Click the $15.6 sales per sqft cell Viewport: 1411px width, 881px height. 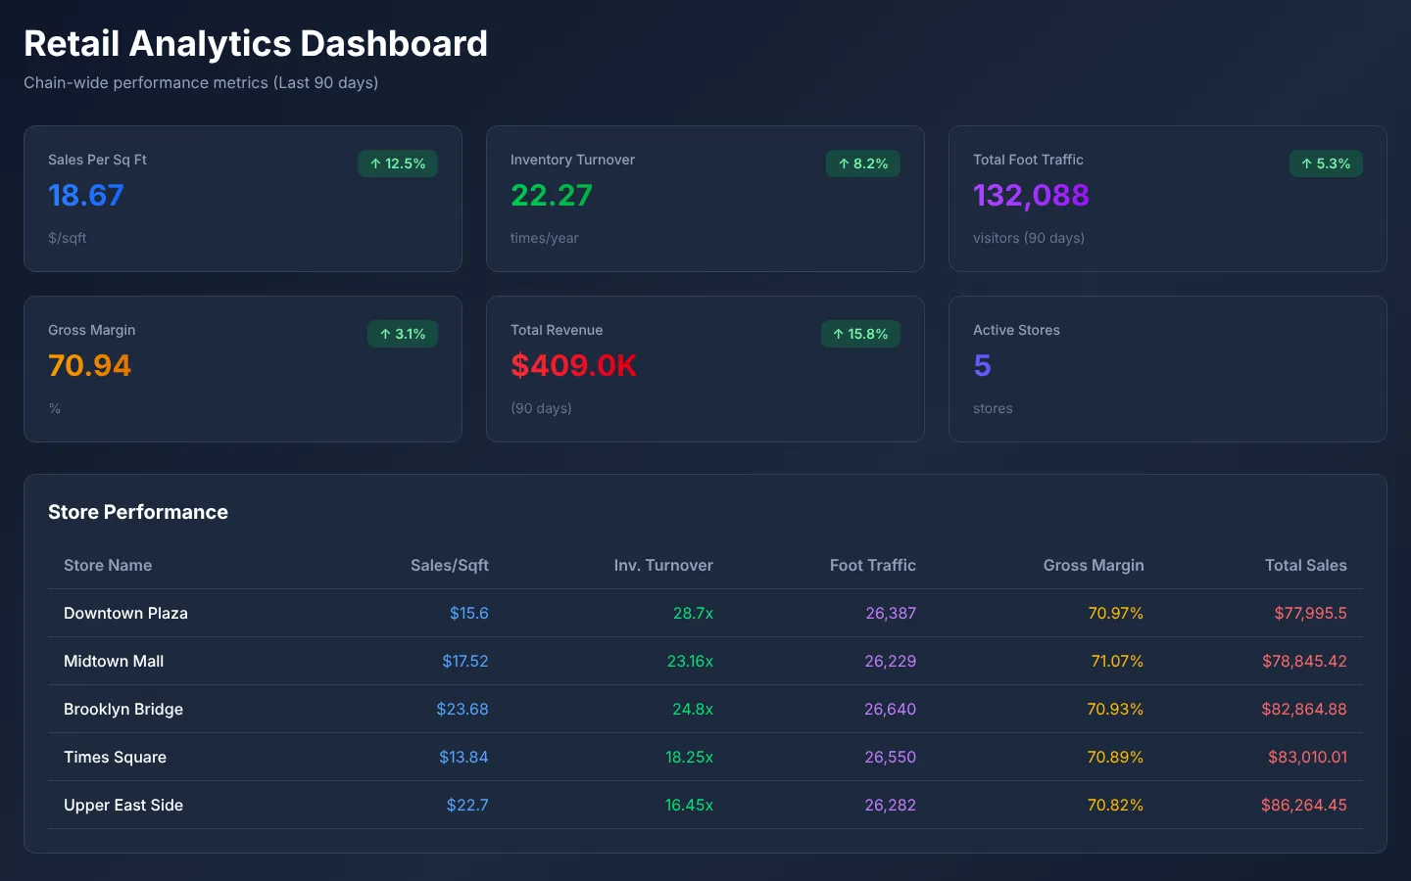click(469, 613)
